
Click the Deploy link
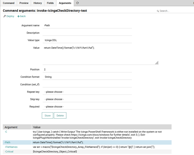(10, 16)
